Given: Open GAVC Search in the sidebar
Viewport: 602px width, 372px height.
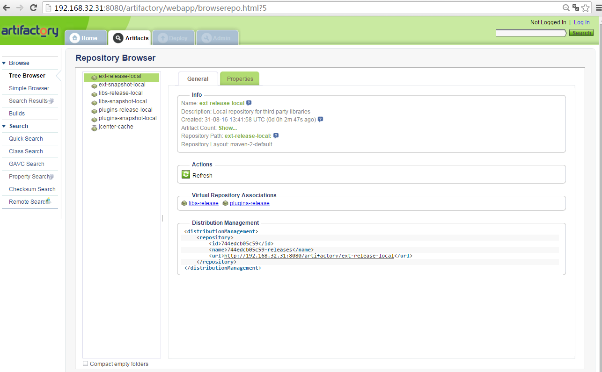Looking at the screenshot, I should tap(27, 164).
